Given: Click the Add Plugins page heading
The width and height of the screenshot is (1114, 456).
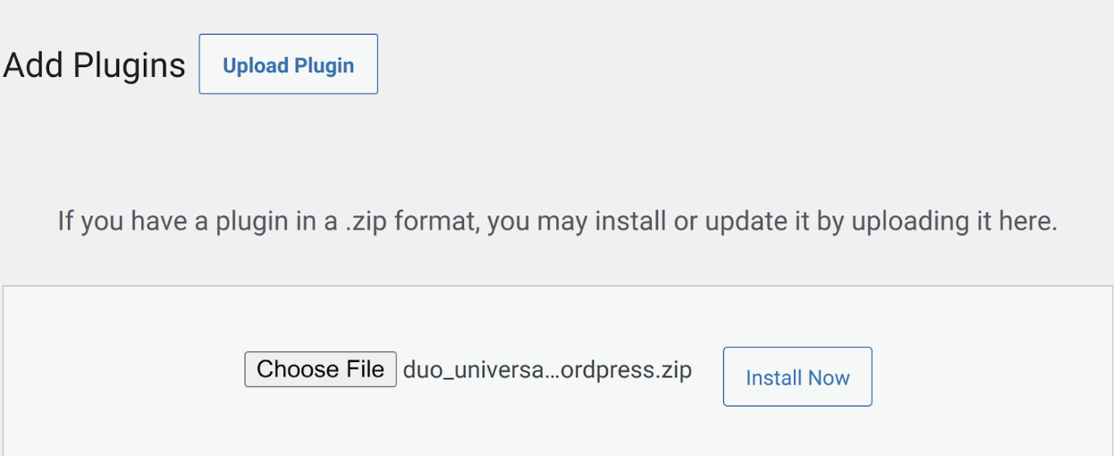Looking at the screenshot, I should coord(94,65).
